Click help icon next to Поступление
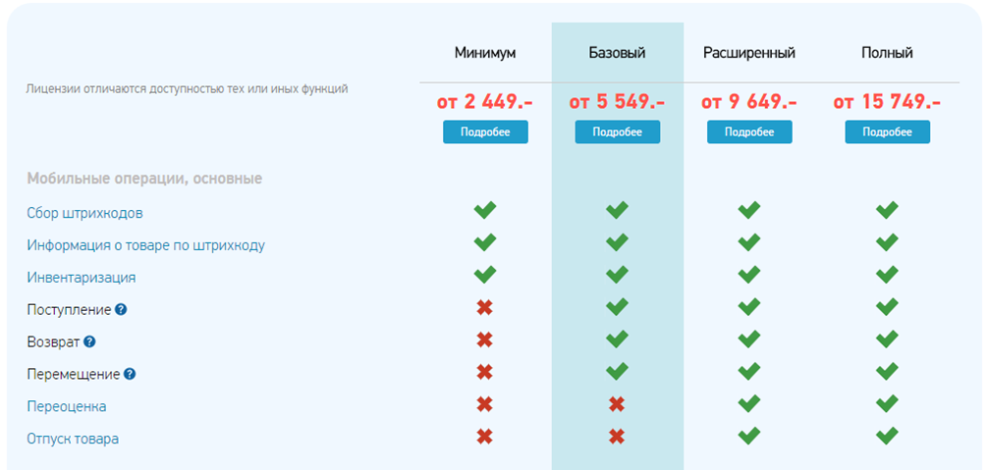This screenshot has height=470, width=988. [x=121, y=309]
